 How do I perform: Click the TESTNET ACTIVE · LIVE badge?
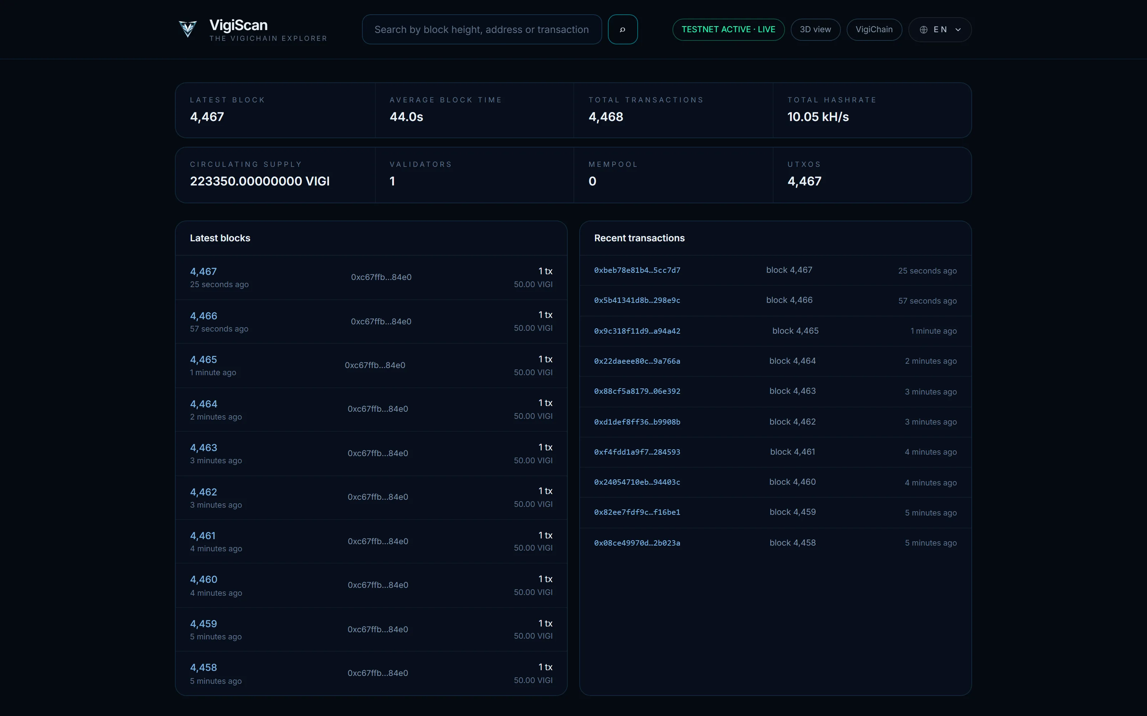click(728, 29)
